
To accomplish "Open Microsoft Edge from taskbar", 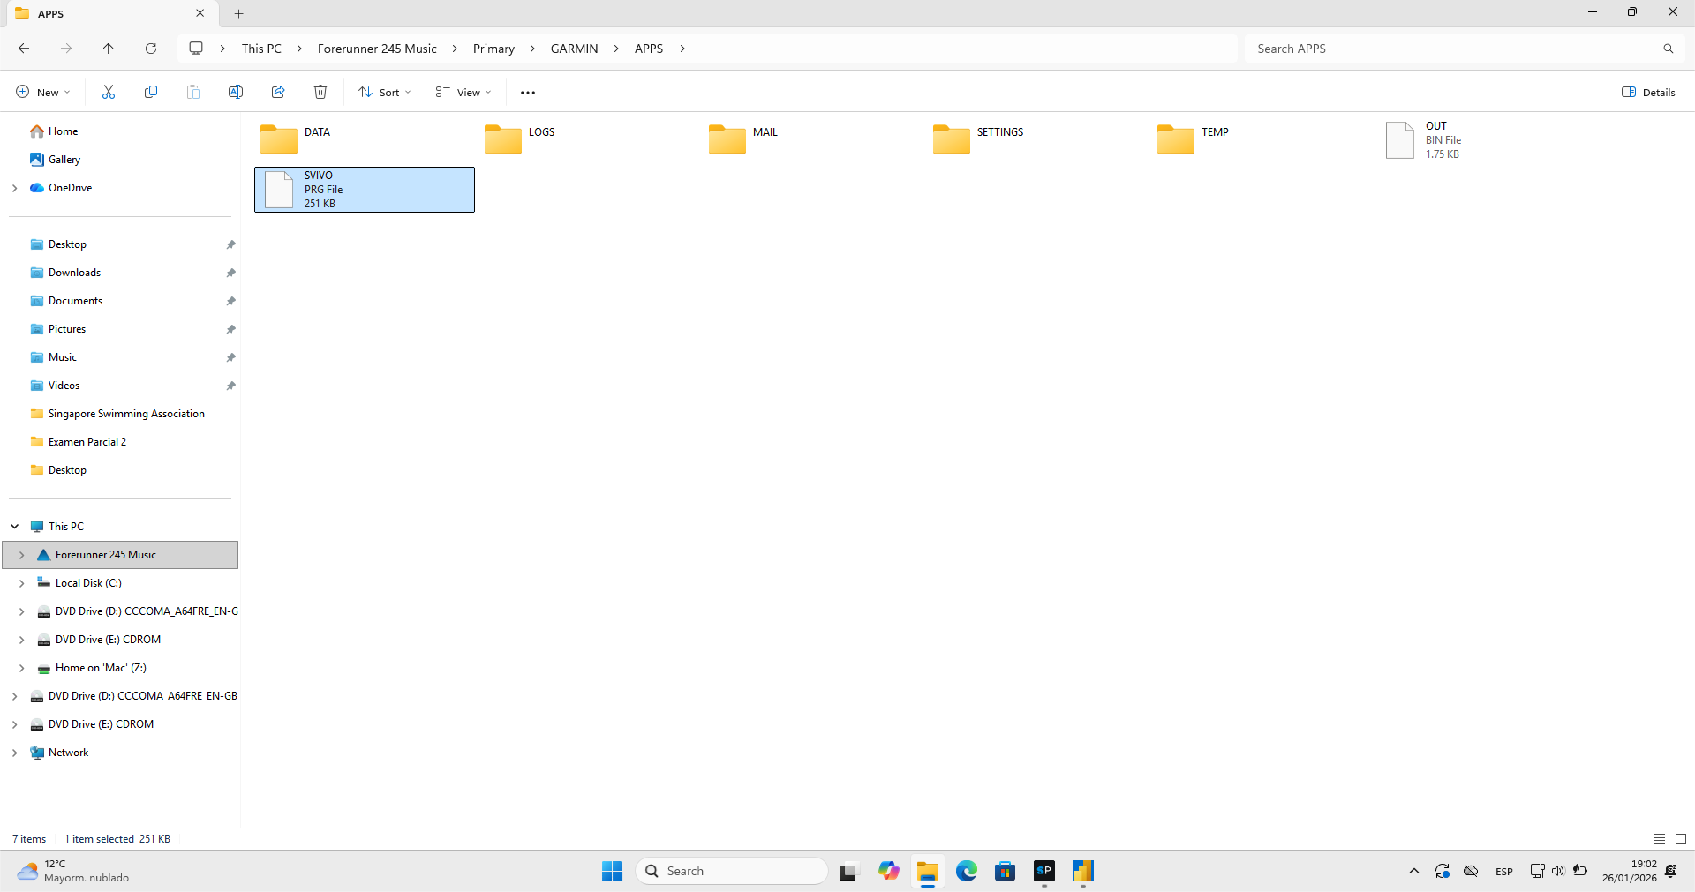I will point(967,871).
